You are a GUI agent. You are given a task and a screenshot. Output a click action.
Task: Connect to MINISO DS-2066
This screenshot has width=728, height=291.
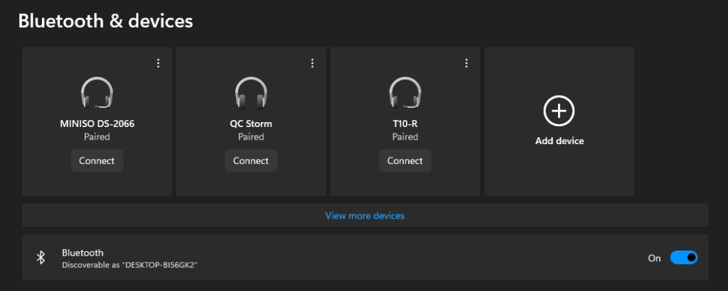tap(97, 160)
